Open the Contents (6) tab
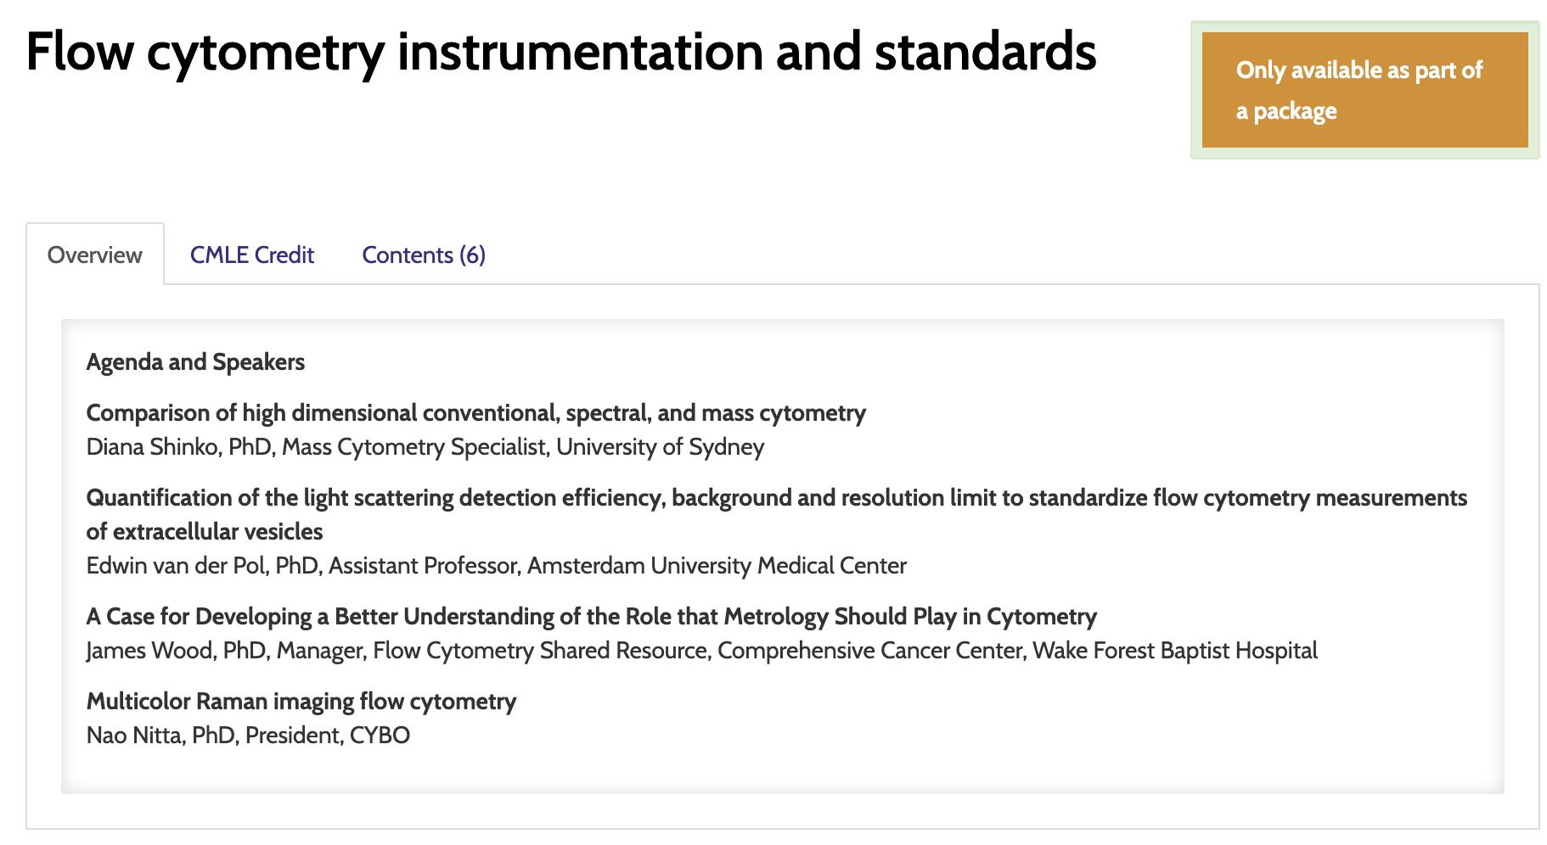1547x845 pixels. 424,255
